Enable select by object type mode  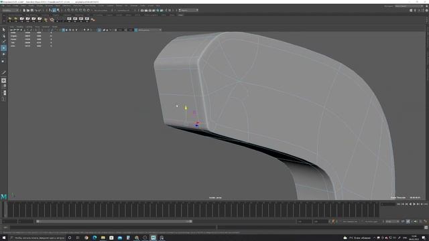pos(54,11)
